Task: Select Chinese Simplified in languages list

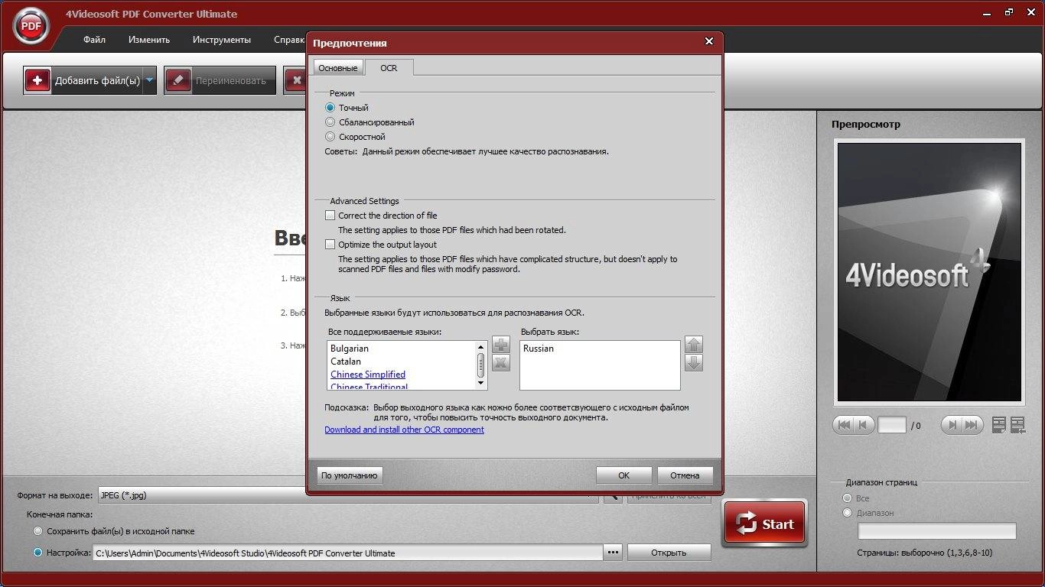Action: pos(368,375)
